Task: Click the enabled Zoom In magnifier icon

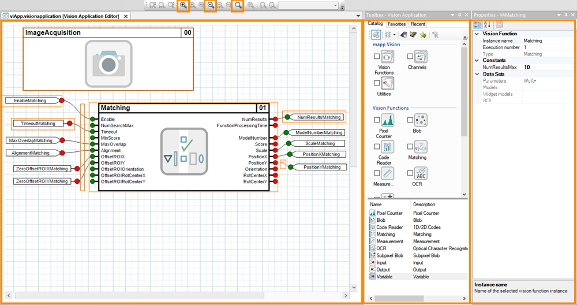Action: click(183, 6)
